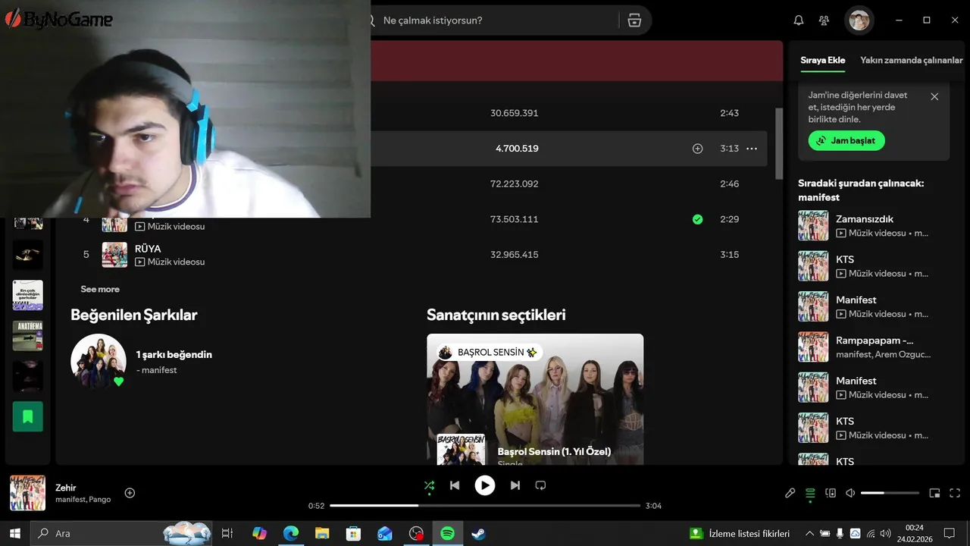Open the Windows Start menu
This screenshot has width=970, height=546.
14,533
